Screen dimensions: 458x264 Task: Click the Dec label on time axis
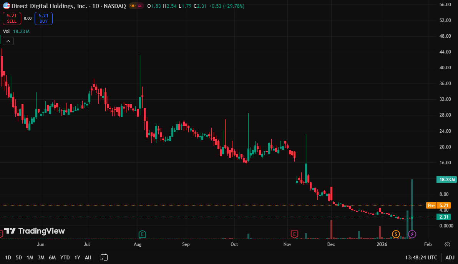pyautogui.click(x=331, y=244)
